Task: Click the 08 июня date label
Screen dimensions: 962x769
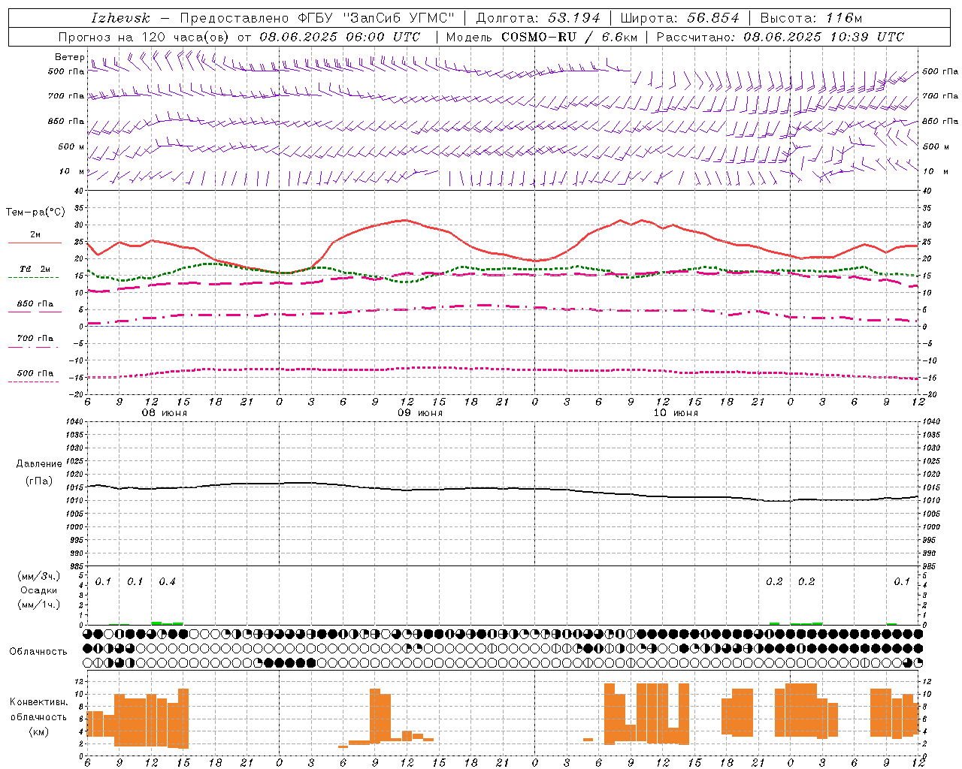Action: (165, 413)
